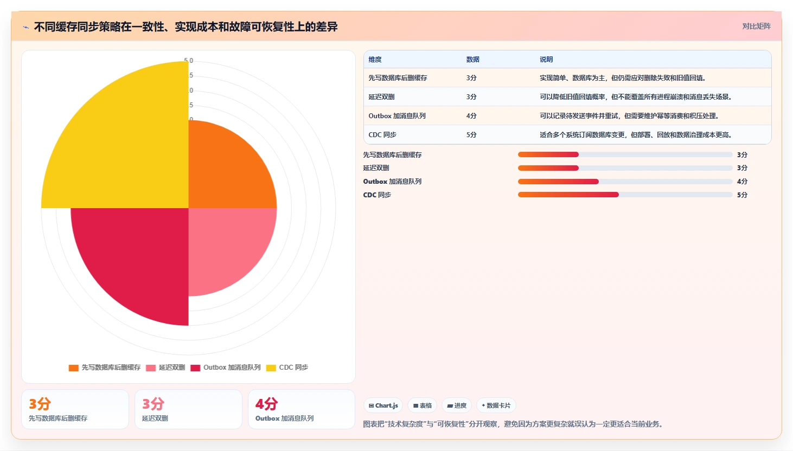
Task: Click the 表格 tag chip
Action: point(423,405)
